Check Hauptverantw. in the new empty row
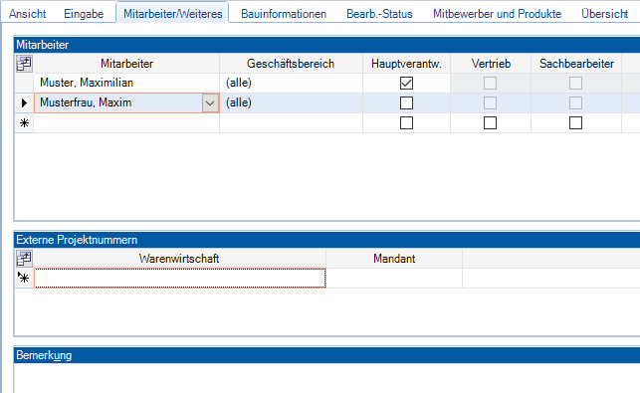This screenshot has width=640, height=393. (x=406, y=122)
